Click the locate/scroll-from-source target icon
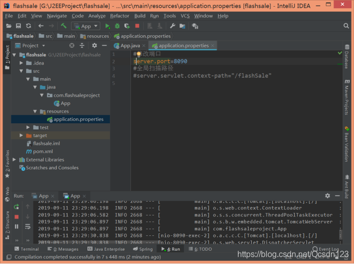Screen dimensions: 354x264 [x=72, y=46]
